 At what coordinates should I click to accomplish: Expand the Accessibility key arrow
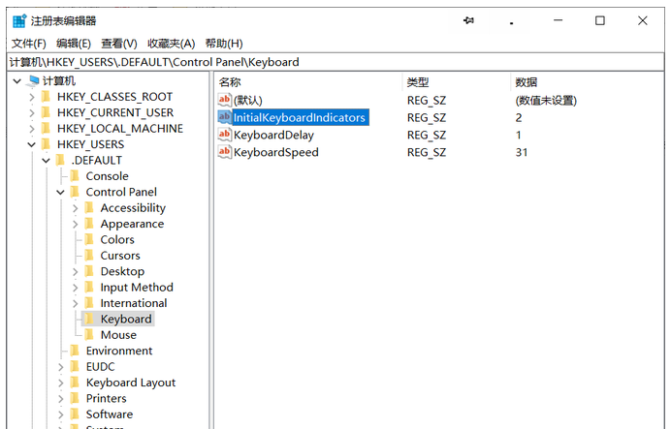click(x=76, y=208)
